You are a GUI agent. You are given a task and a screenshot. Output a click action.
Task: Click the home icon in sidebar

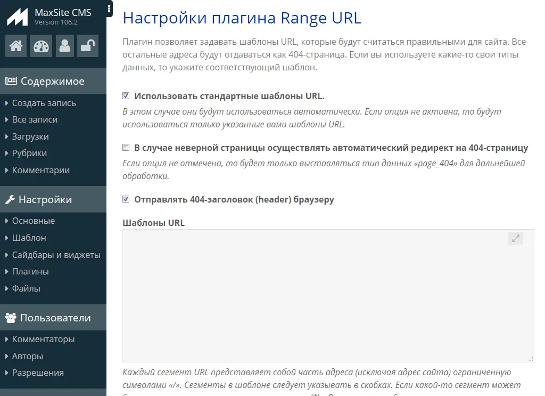click(16, 46)
